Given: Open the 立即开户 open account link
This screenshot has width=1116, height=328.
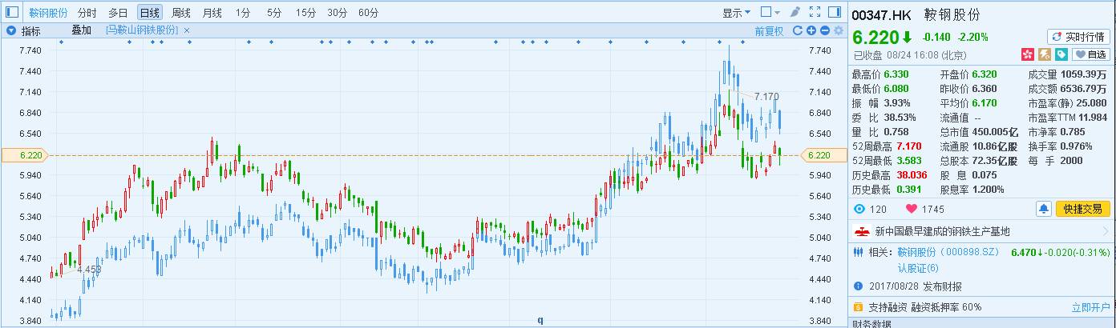Looking at the screenshot, I should coord(1091,307).
